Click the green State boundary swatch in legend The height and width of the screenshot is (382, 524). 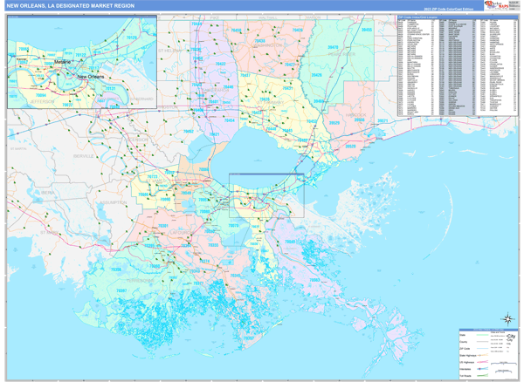[483, 335]
